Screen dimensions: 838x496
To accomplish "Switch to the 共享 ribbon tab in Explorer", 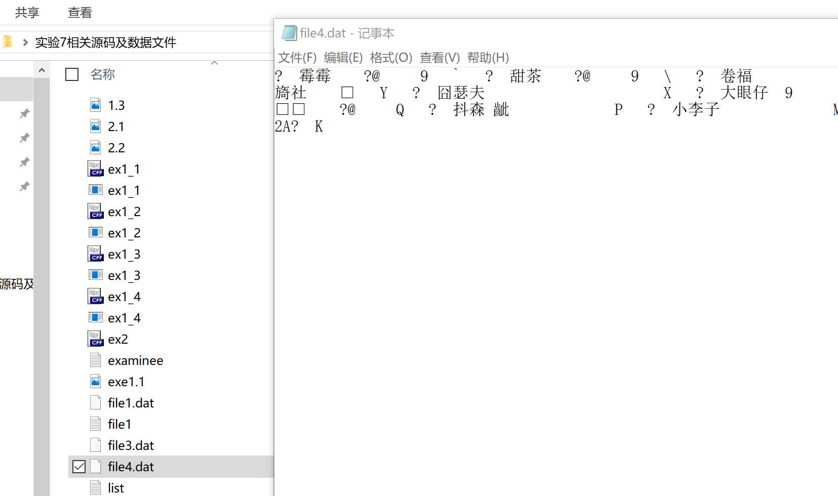I will tap(27, 12).
